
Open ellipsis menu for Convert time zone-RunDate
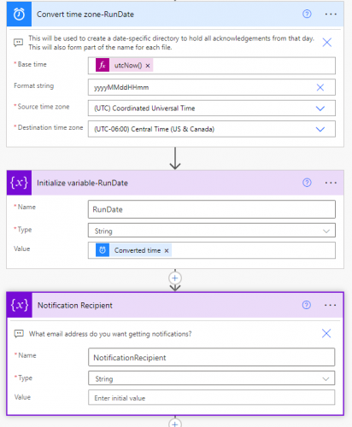click(x=331, y=14)
